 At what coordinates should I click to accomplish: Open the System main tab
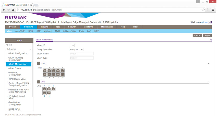click(13, 27)
